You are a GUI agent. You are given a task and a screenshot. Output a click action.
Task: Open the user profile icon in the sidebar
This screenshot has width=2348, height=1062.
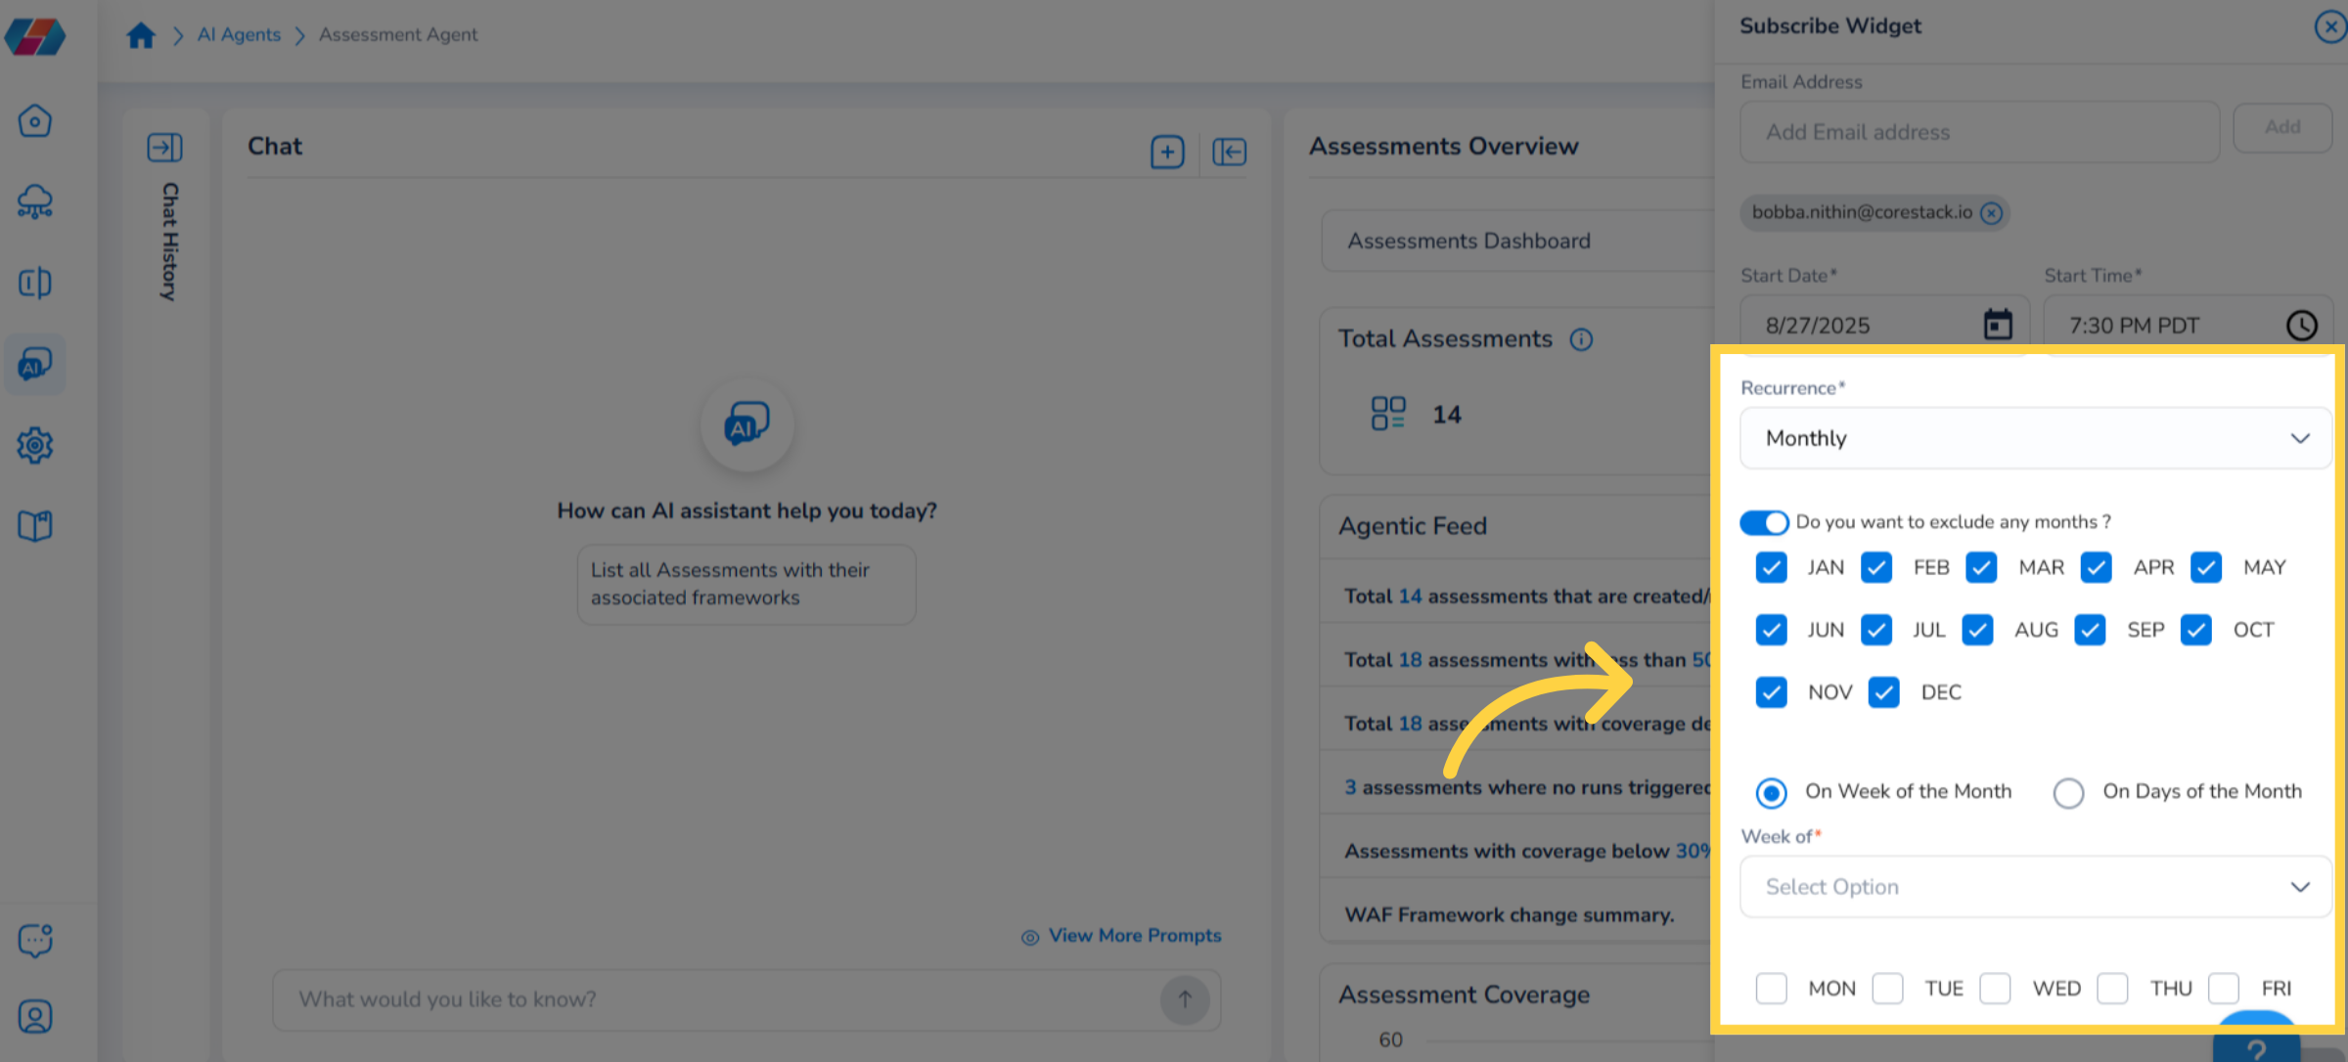(34, 1016)
